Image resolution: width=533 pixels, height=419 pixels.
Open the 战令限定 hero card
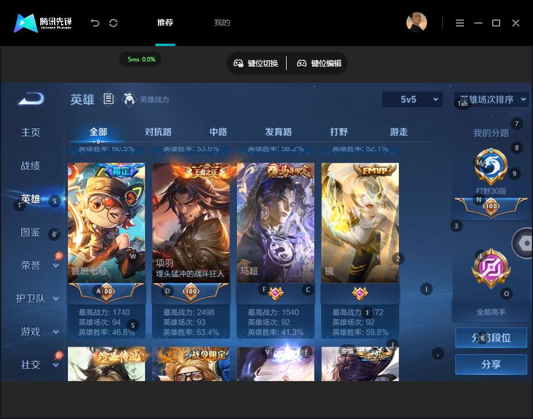tap(191, 364)
